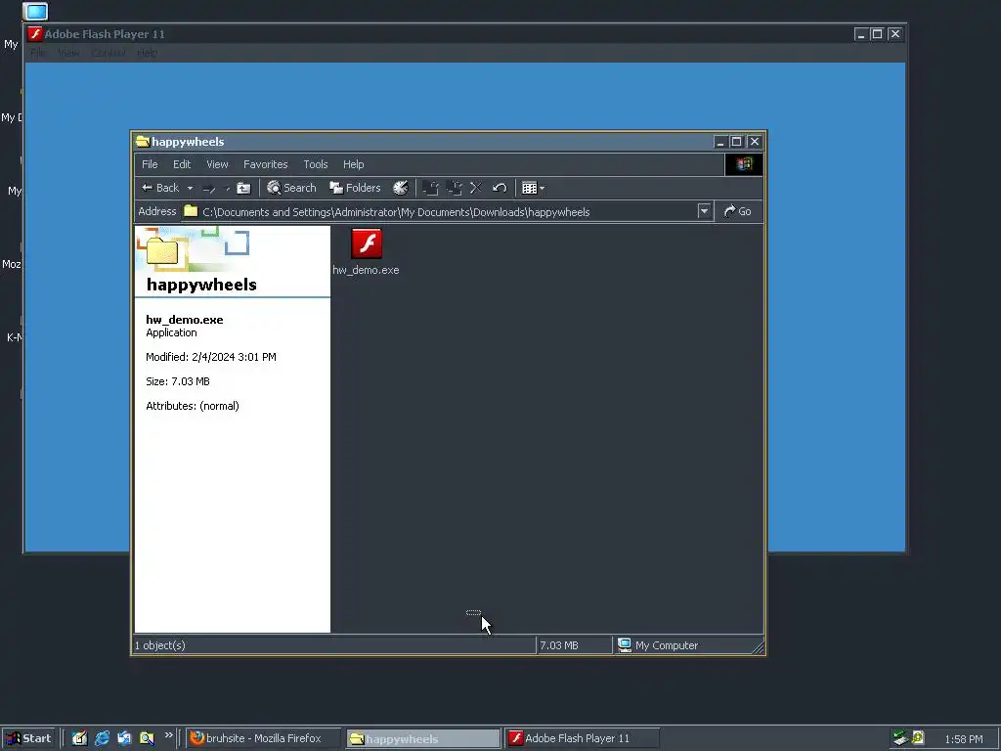The height and width of the screenshot is (751, 1001).
Task: Minimize the happywheels window
Action: (720, 142)
